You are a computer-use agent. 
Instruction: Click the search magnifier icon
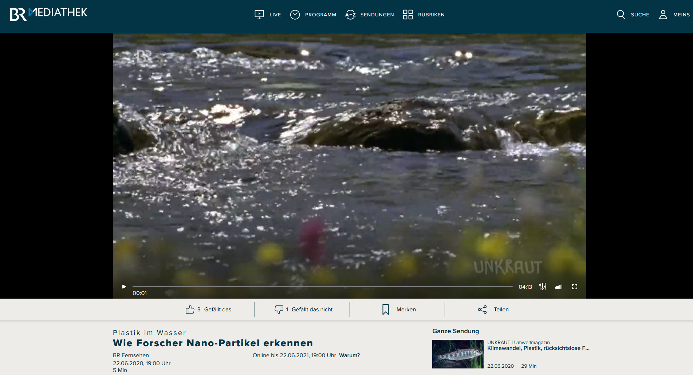621,15
